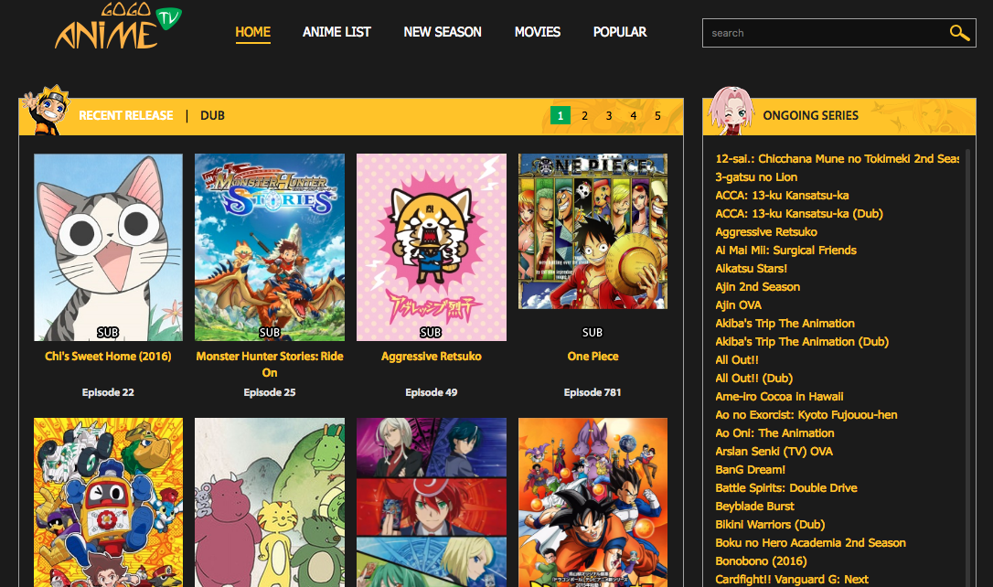Open Bonobono (2016) link
993x587 pixels.
[762, 561]
